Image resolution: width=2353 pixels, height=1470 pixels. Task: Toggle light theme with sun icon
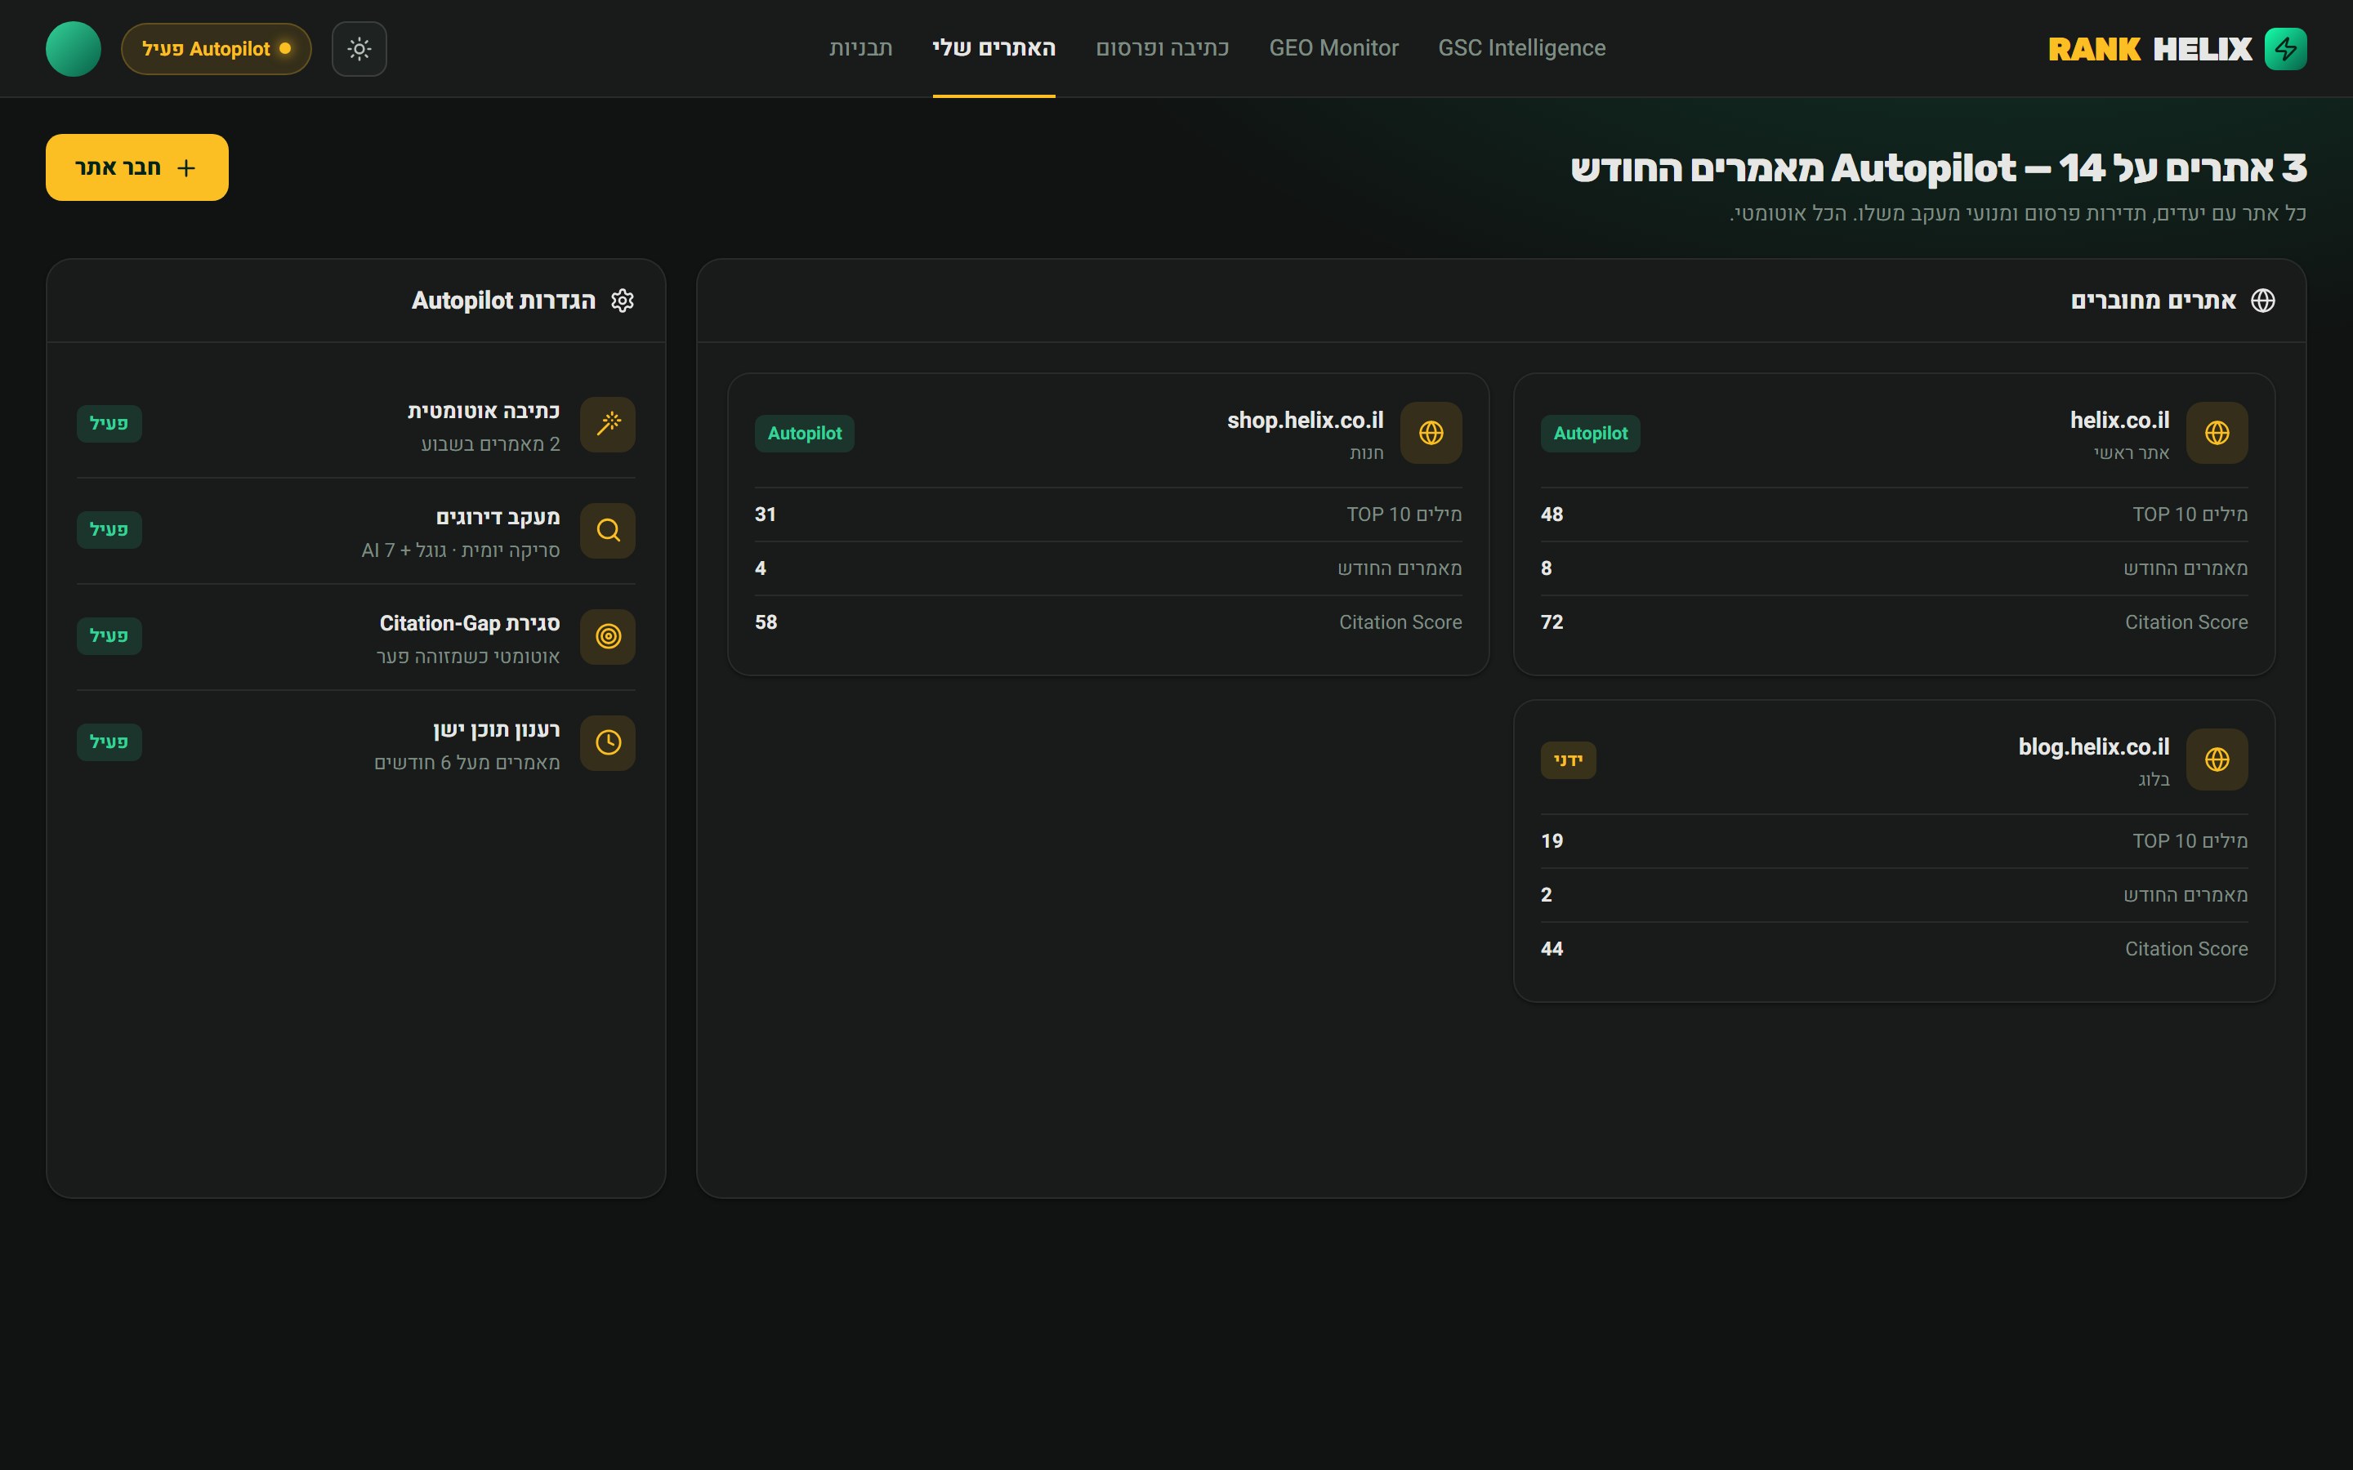(x=359, y=49)
